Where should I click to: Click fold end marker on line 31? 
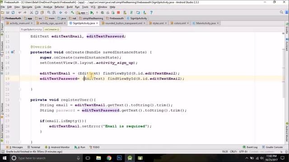coord(20,142)
